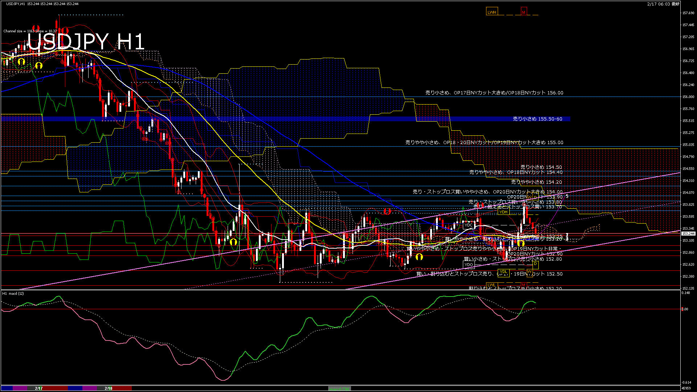This screenshot has width=697, height=392.
Task: Click the yellow D box beside YDO line
Action: (535, 264)
